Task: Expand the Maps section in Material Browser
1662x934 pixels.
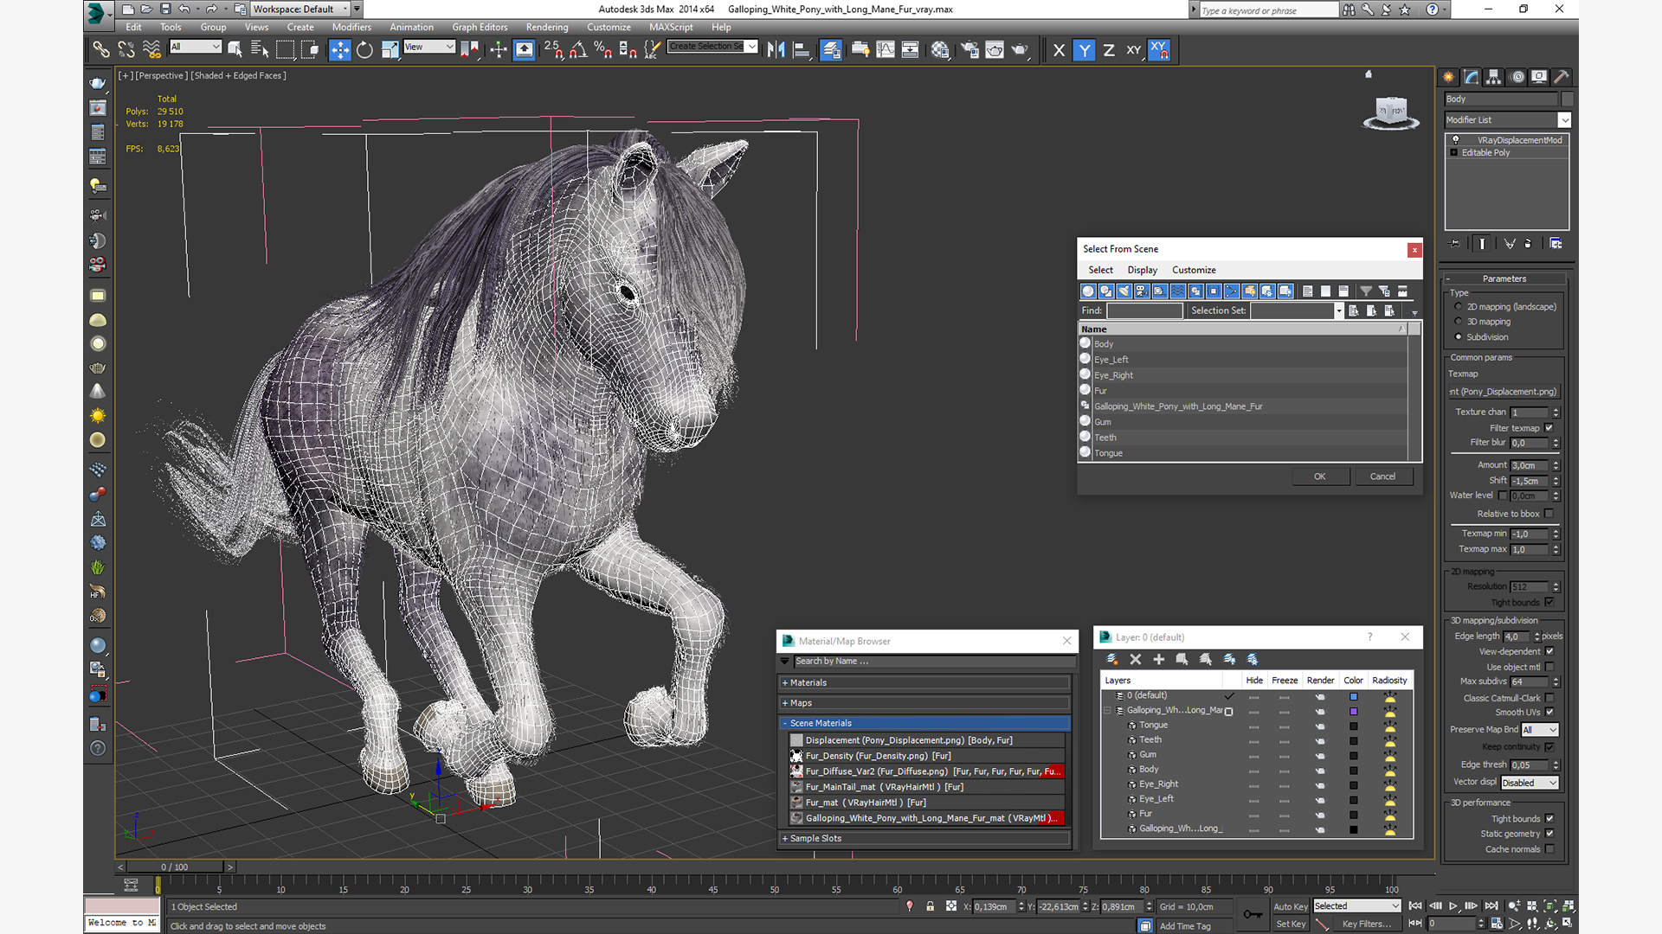Action: (925, 703)
